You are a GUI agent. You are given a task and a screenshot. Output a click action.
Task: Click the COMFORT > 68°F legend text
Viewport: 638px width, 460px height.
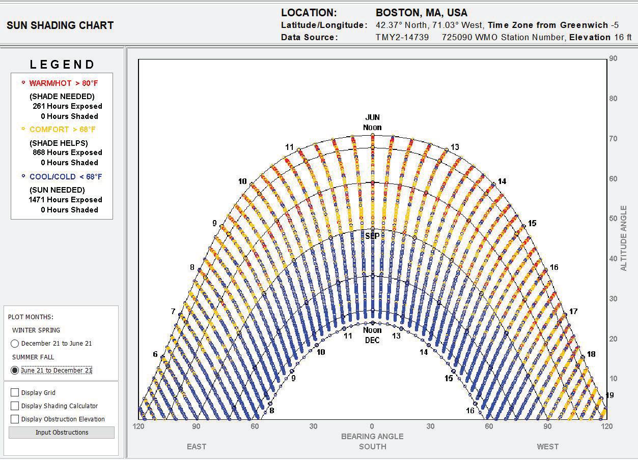[63, 130]
